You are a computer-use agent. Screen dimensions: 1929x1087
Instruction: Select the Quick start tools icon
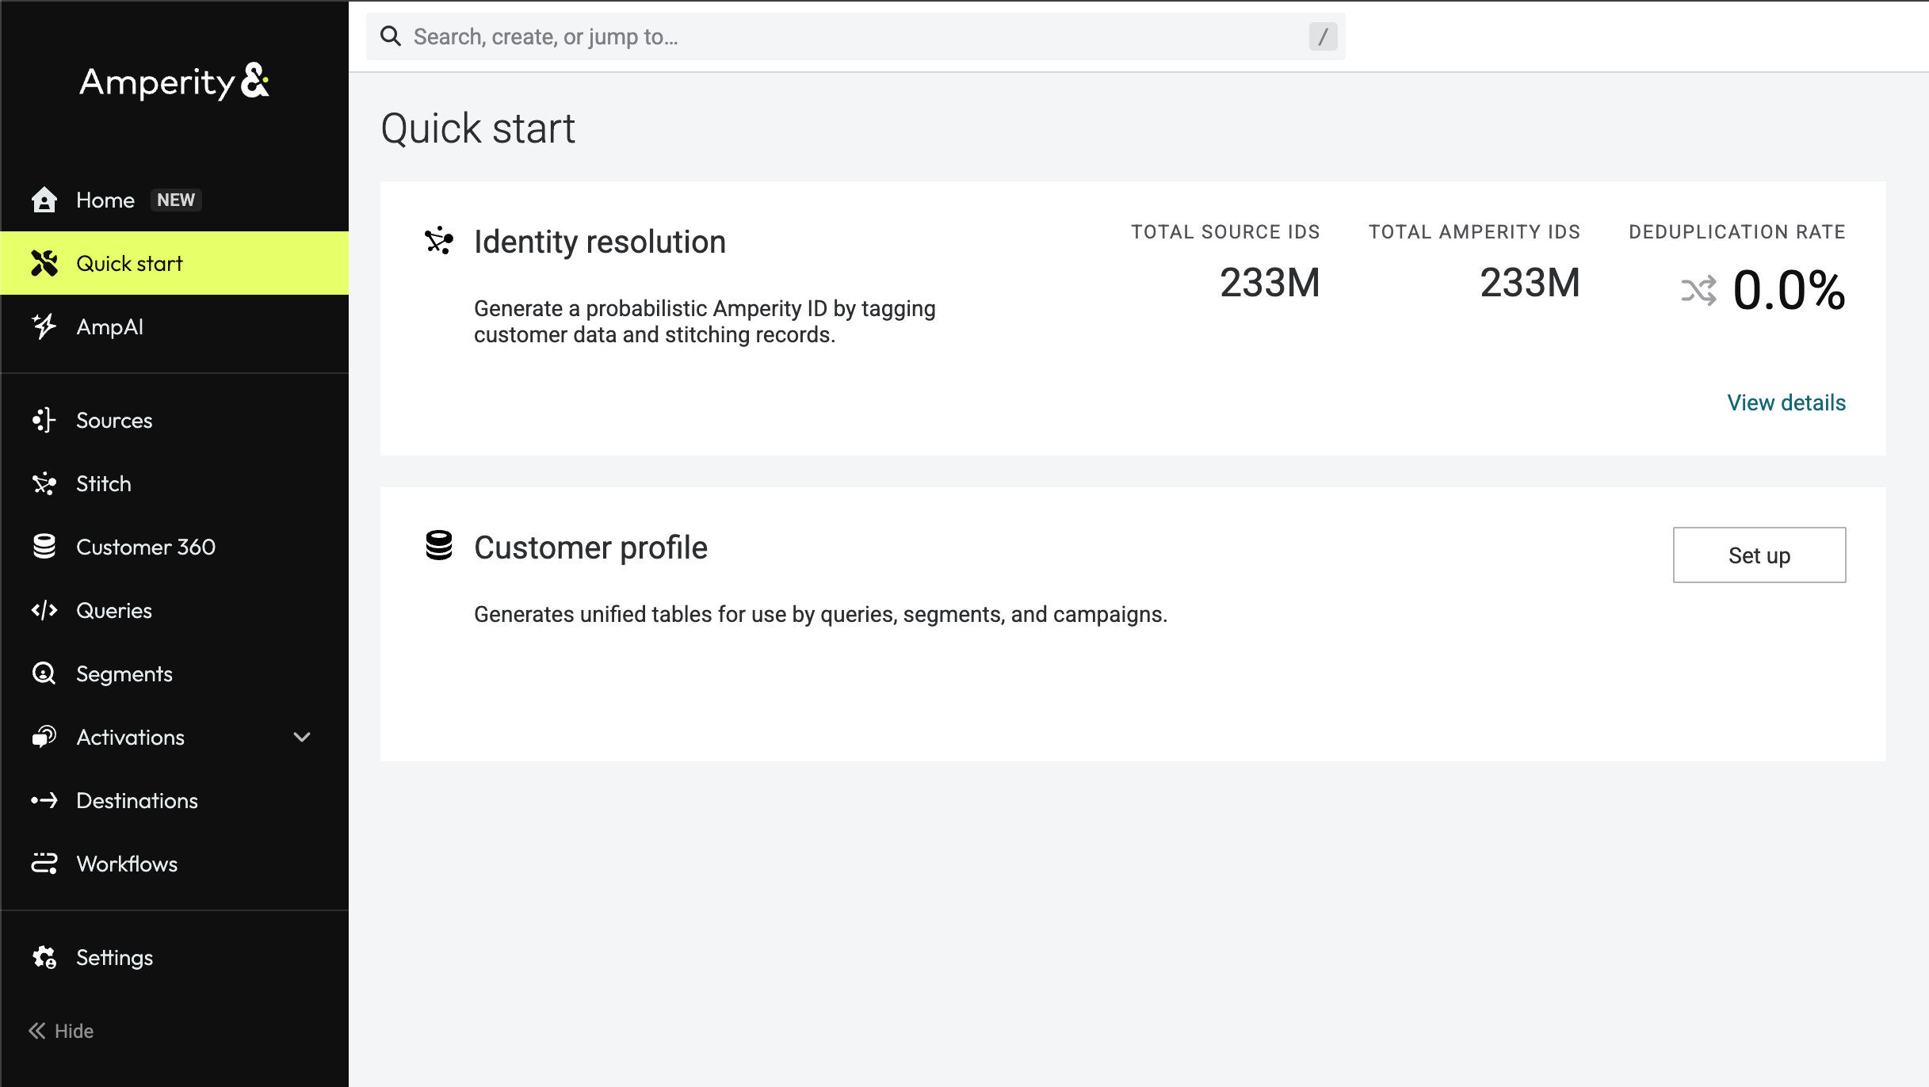click(44, 263)
